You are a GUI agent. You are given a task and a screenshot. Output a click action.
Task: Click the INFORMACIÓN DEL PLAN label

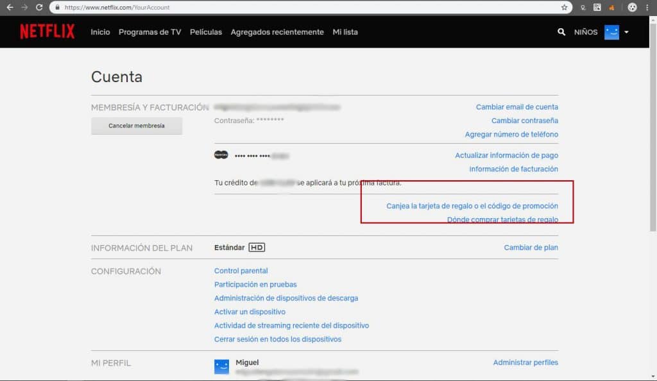[x=142, y=248]
